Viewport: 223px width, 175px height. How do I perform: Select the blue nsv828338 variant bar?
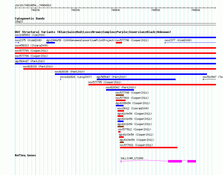pyautogui.click(x=131, y=74)
